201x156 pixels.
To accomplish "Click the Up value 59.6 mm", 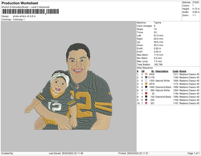I will pyautogui.click(x=158, y=42).
